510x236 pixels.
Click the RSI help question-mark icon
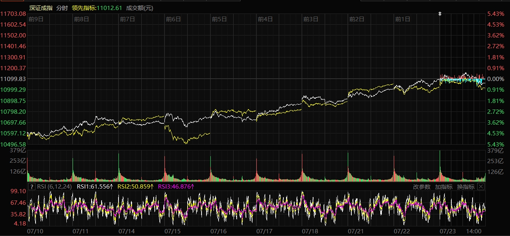tap(32, 187)
